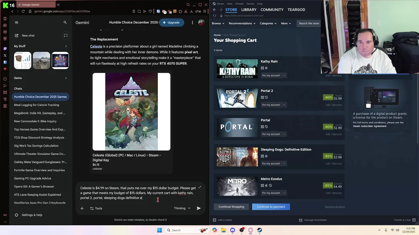This screenshot has height=235, width=419.
Task: Click the Steam 'Search the store' field
Action: tap(309, 23)
